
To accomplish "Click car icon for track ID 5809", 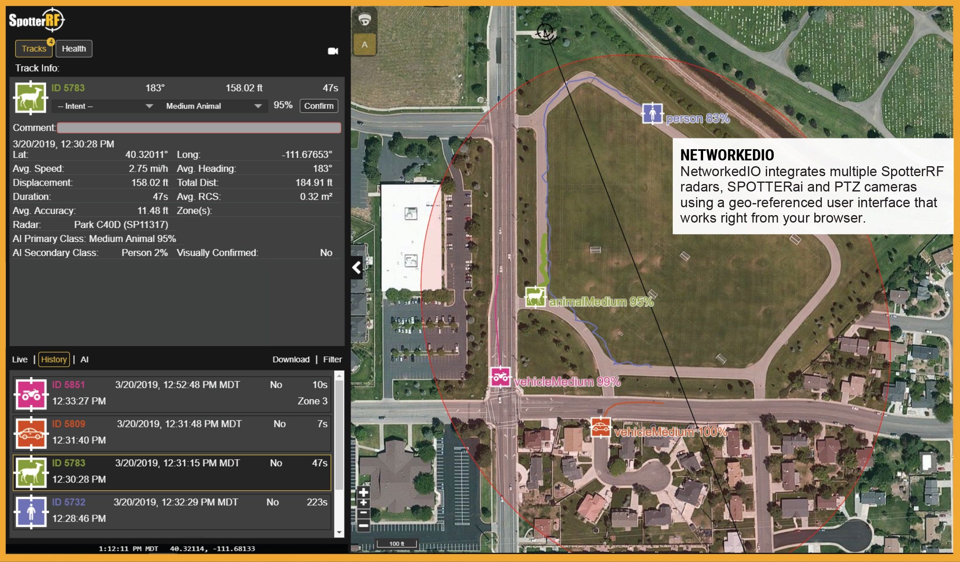I will point(30,433).
